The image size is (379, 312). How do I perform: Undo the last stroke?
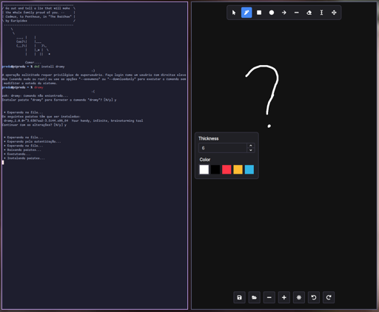pyautogui.click(x=314, y=297)
